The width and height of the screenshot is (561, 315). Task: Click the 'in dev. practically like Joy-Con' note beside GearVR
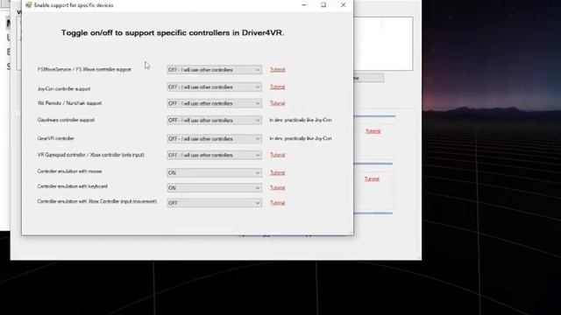pyautogui.click(x=301, y=138)
